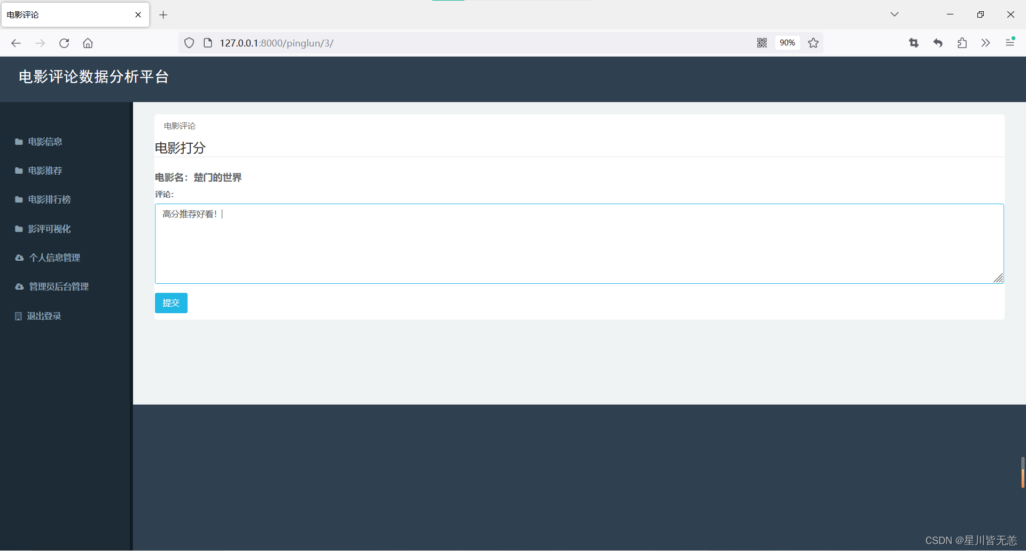Click the browser reload icon
Viewport: 1026px width, 551px height.
pos(64,43)
